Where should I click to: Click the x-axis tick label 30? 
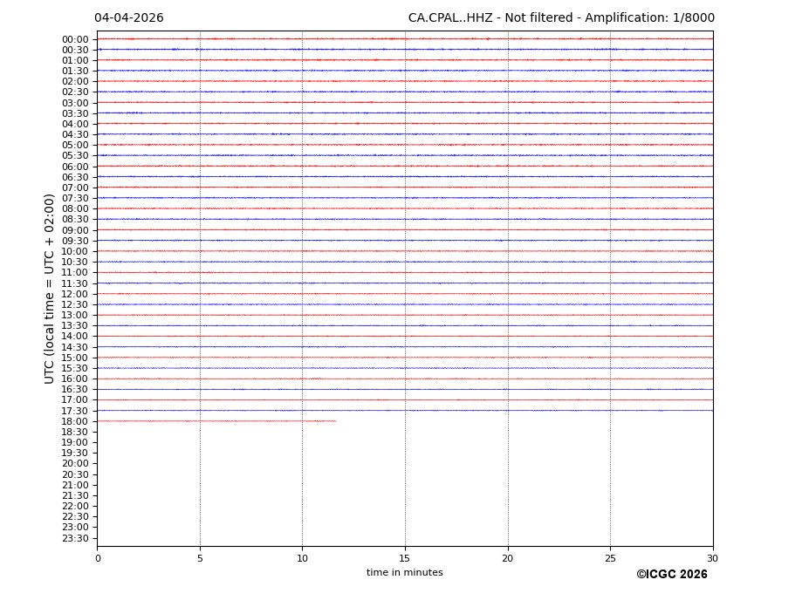click(x=712, y=558)
